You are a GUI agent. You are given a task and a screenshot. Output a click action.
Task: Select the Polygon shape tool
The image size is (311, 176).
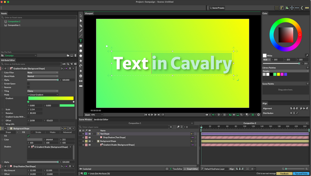click(81, 56)
